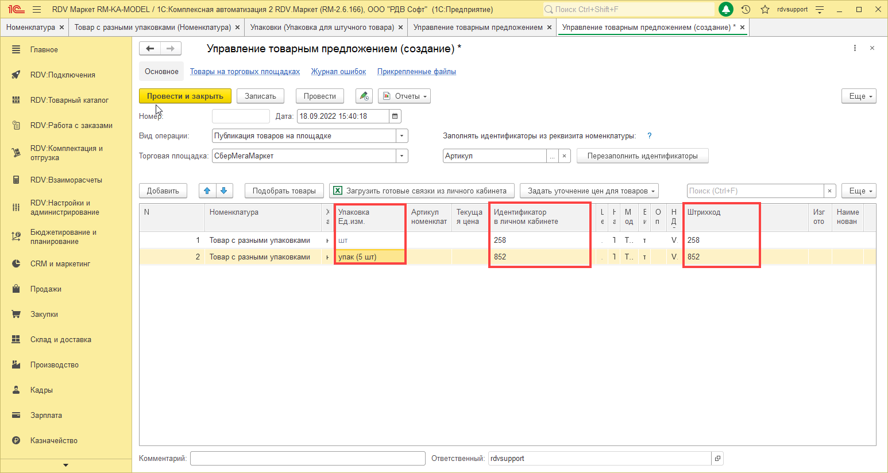Expand Задать уточнение цен для товаров

click(589, 191)
